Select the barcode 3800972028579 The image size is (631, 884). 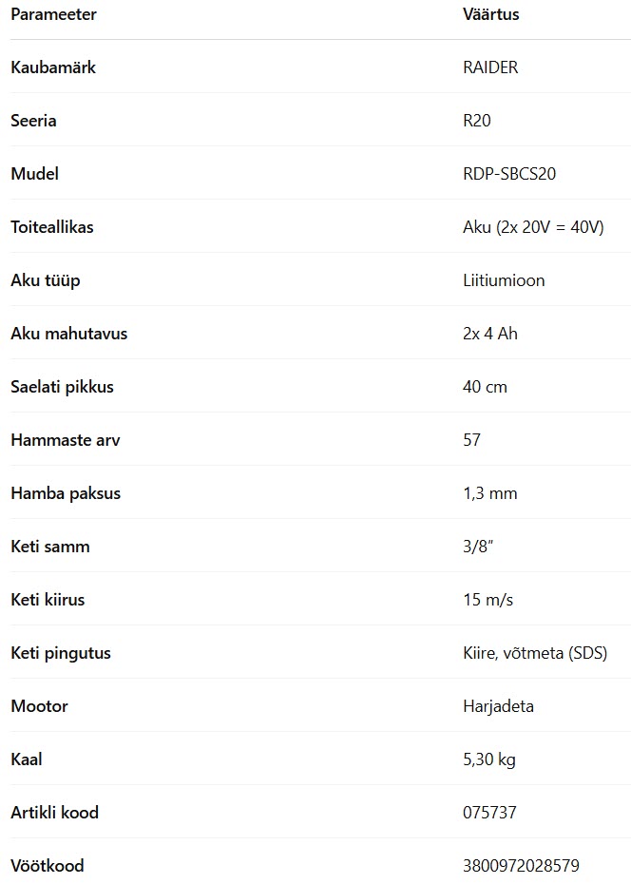pyautogui.click(x=521, y=865)
